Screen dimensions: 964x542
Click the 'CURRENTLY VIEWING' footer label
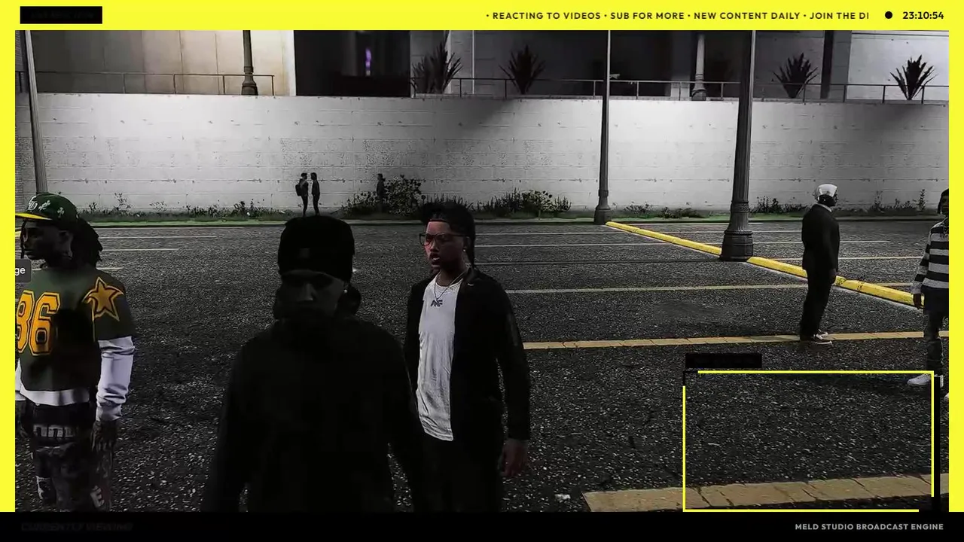tap(77, 527)
